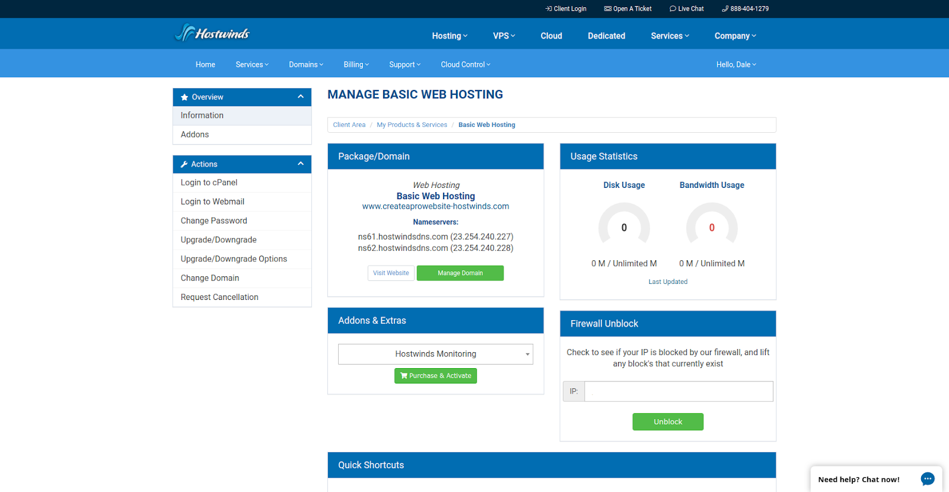The width and height of the screenshot is (949, 492).
Task: Select Addons in Overview sidebar
Action: (242, 135)
